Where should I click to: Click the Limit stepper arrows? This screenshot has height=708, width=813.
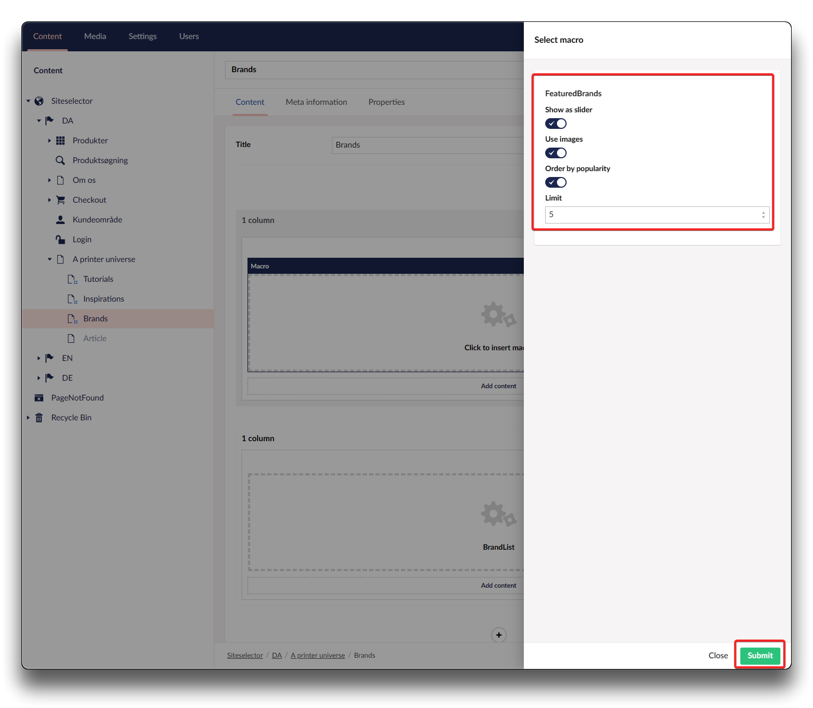click(x=763, y=215)
